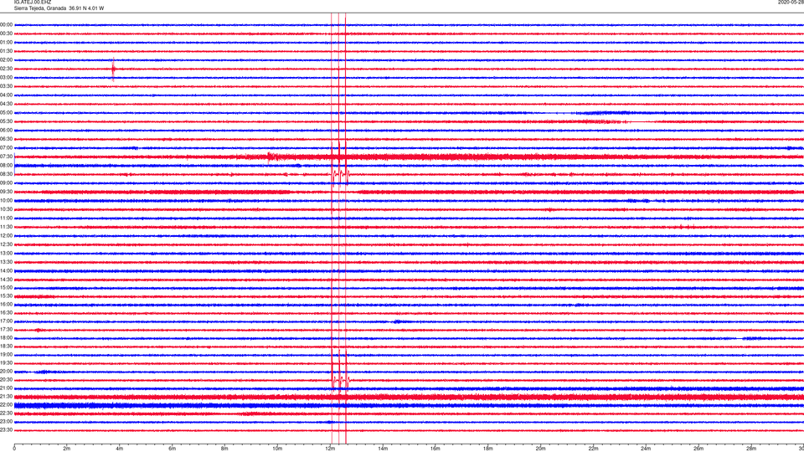Select the 10:00 trace time label
804x452 pixels.
pos(6,200)
